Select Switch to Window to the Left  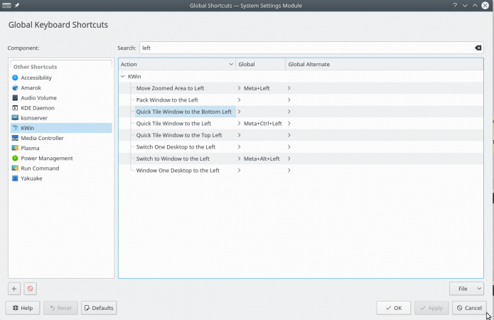click(173, 159)
